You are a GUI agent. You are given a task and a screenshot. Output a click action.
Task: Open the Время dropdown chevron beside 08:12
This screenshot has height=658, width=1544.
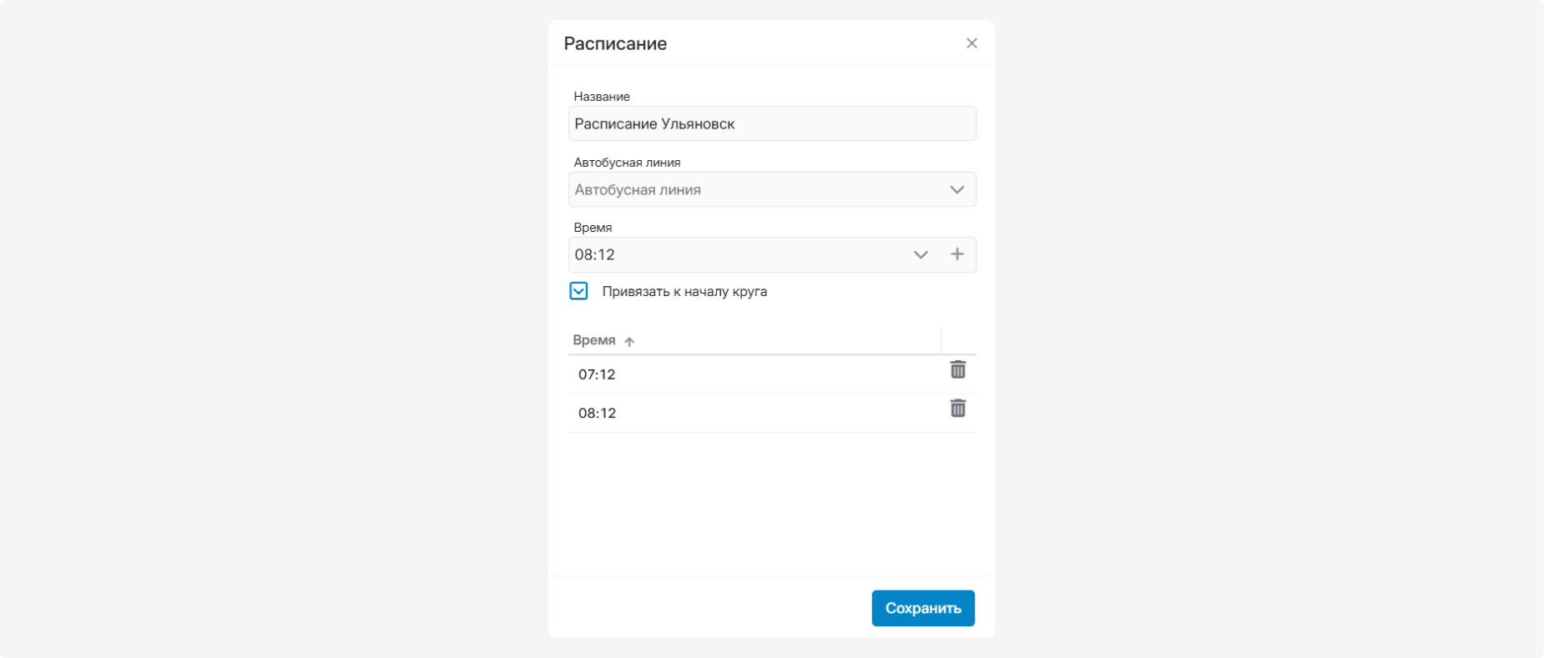(x=921, y=254)
